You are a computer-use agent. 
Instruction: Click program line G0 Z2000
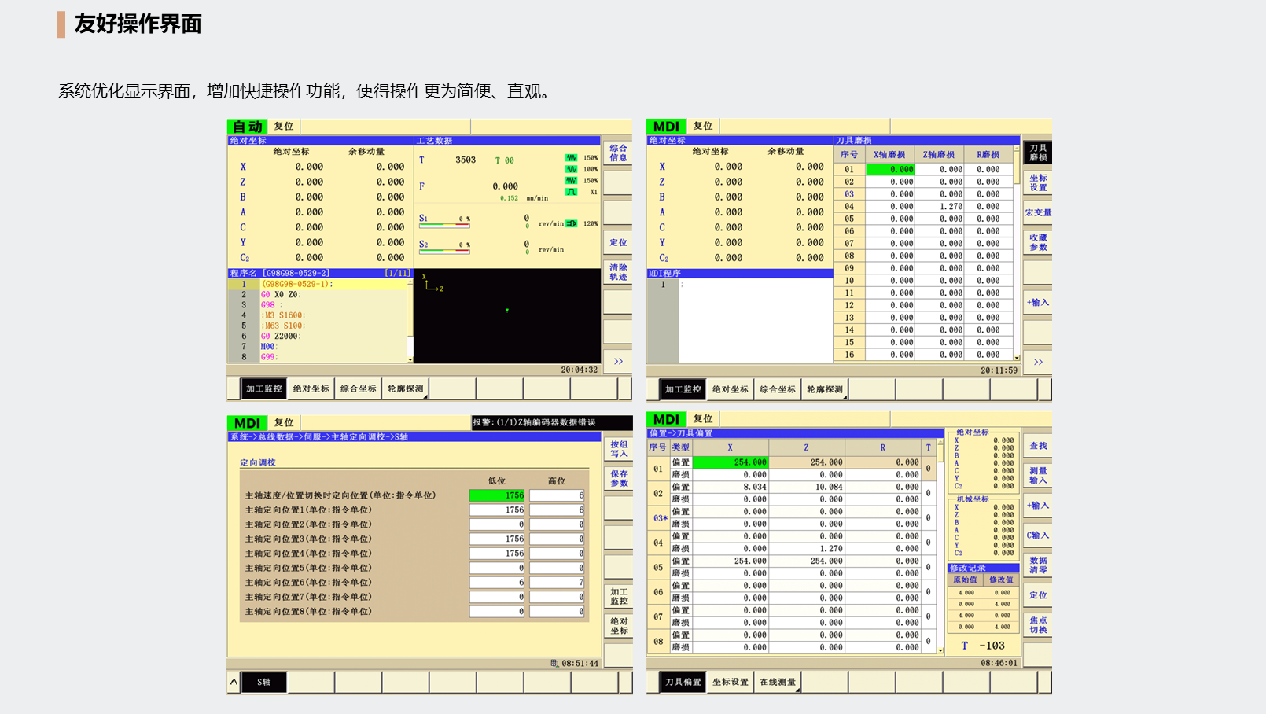(x=280, y=336)
